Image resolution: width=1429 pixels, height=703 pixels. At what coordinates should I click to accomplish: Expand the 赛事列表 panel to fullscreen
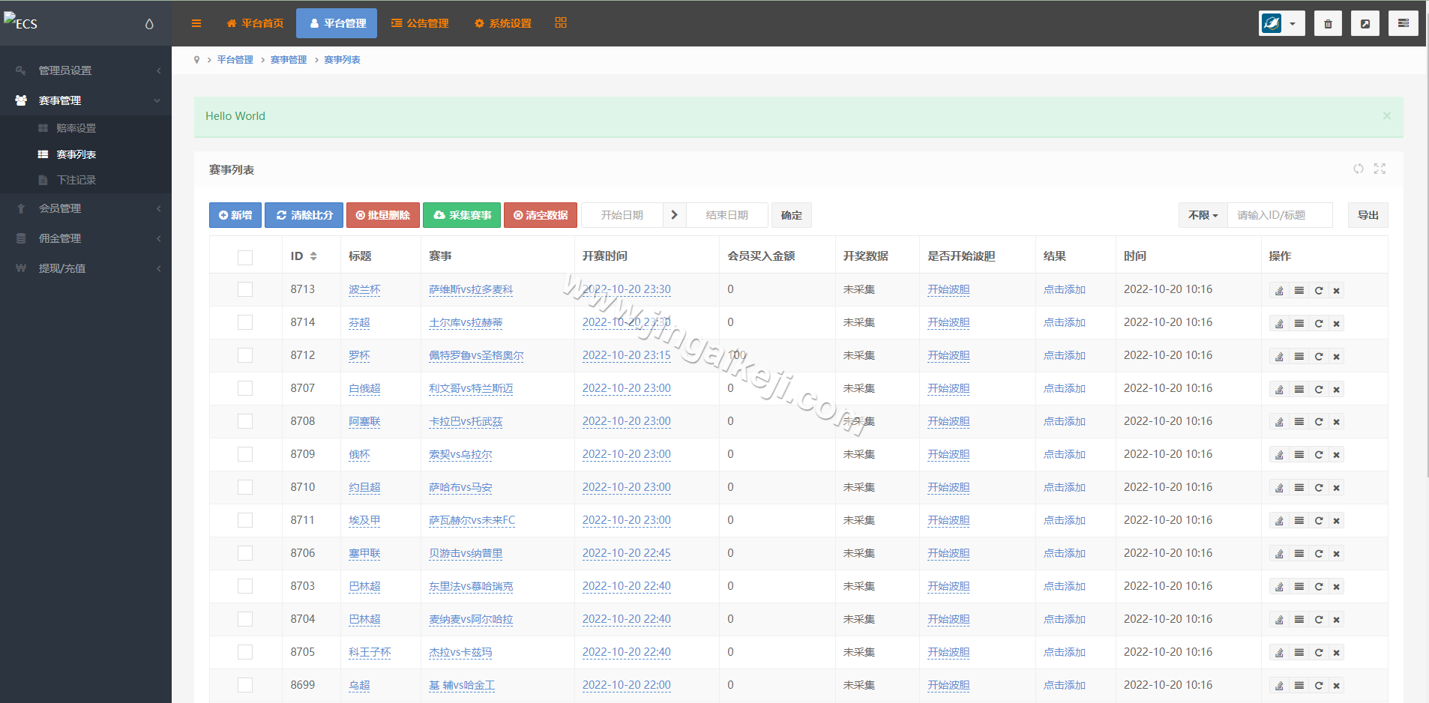pos(1380,169)
